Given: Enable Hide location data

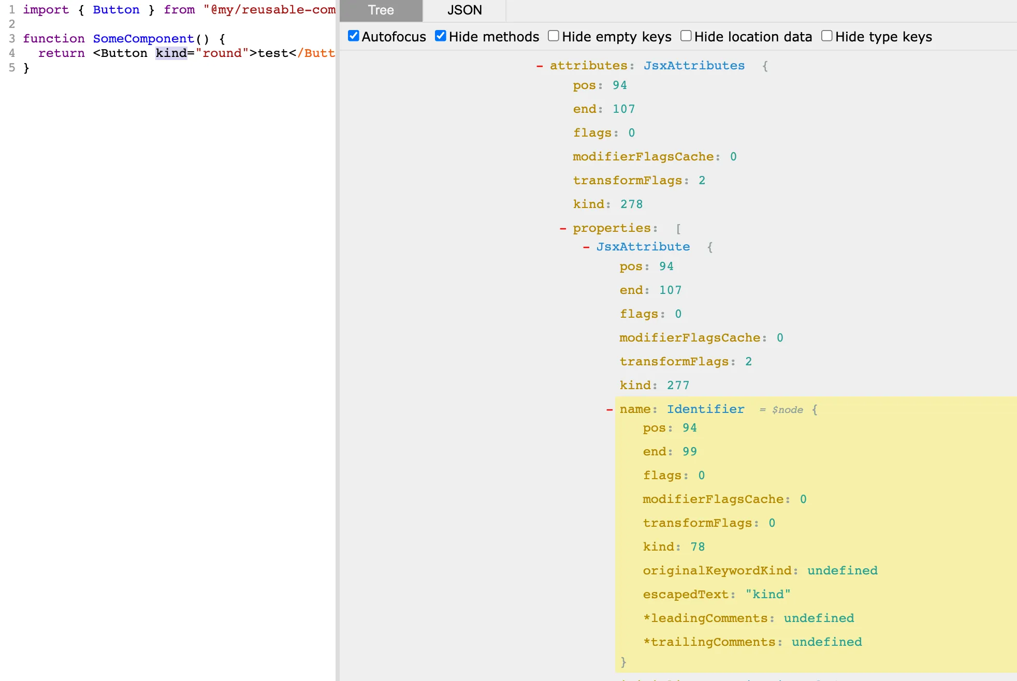Looking at the screenshot, I should click(x=686, y=35).
